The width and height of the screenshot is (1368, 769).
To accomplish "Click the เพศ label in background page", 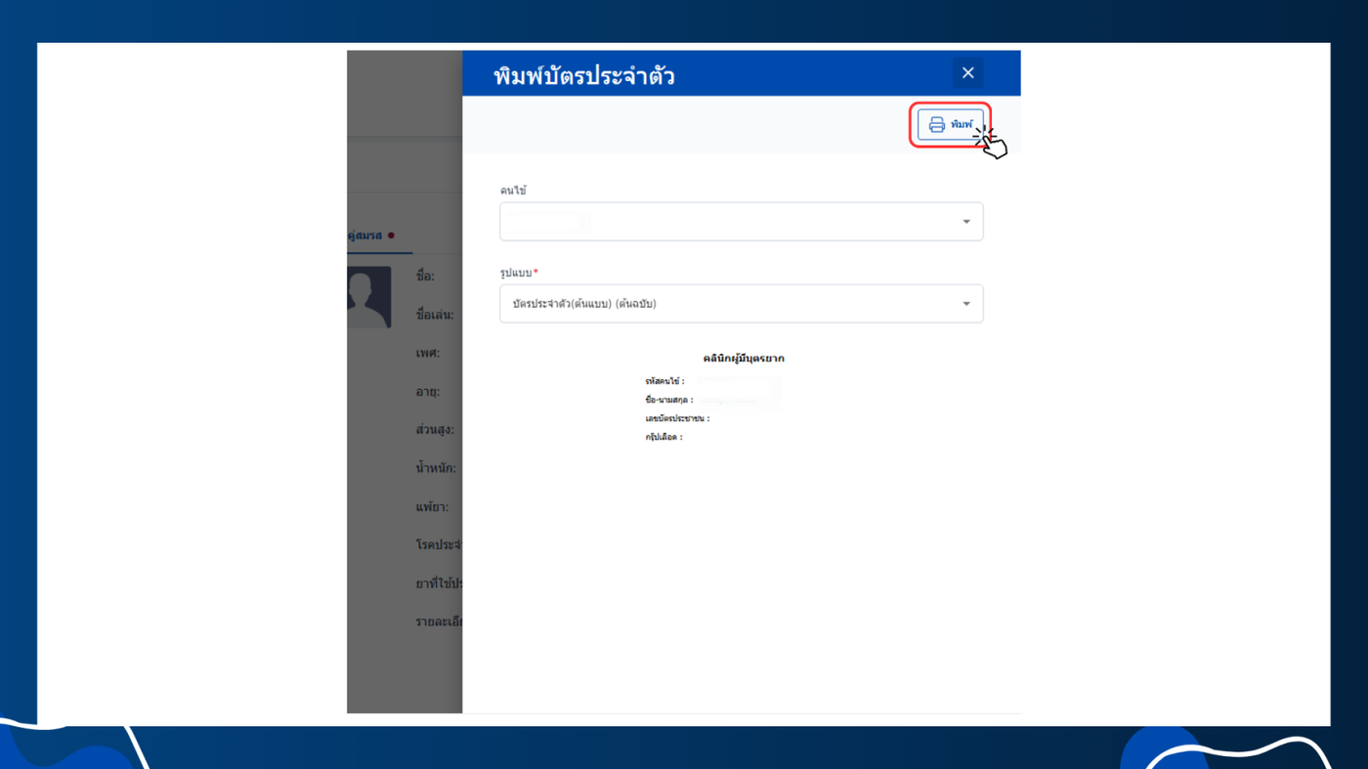I will (x=427, y=353).
